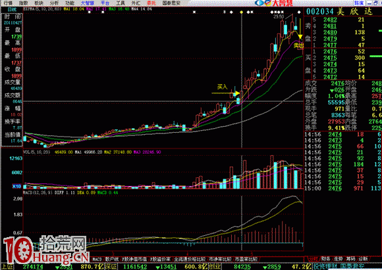The height and width of the screenshot is (270, 382).
Task: Click the yellow 买入 arrow marker on chart
Action: [226, 93]
